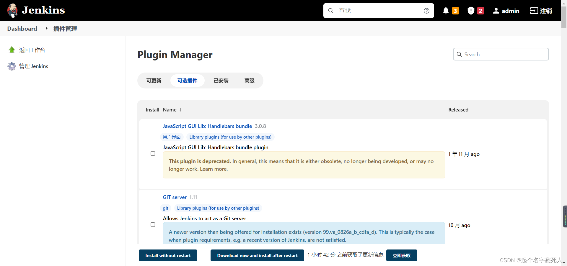Screen dimensions: 567x266
Task: Click Library plugins tag under Handlebars bundle
Action: tap(230, 137)
